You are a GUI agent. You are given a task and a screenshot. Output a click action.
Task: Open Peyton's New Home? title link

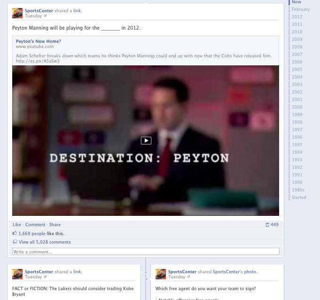(x=39, y=41)
